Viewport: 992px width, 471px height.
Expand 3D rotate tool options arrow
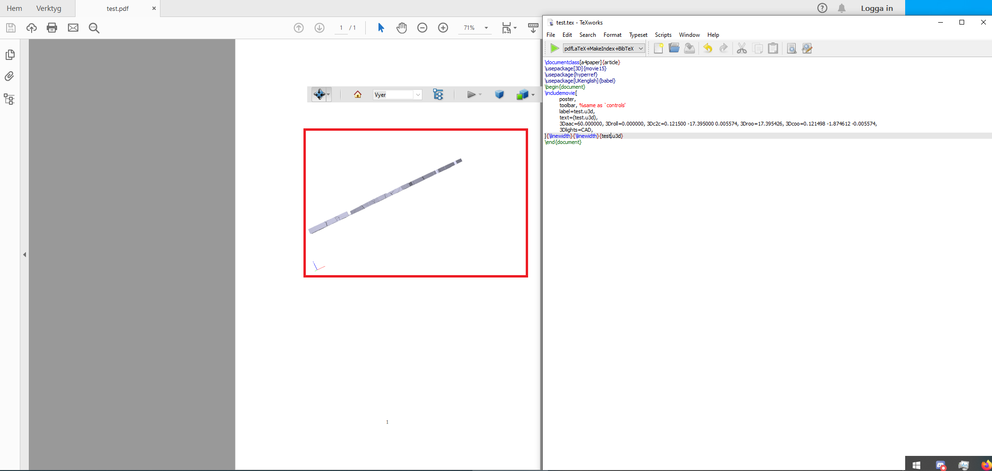[328, 94]
